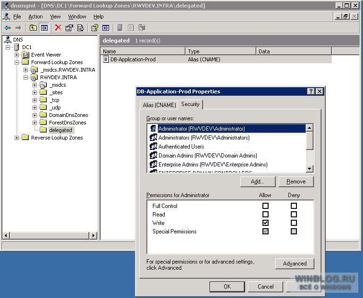Enable Allow for Read permission
Image resolution: width=363 pixels, height=298 pixels.
[266, 215]
